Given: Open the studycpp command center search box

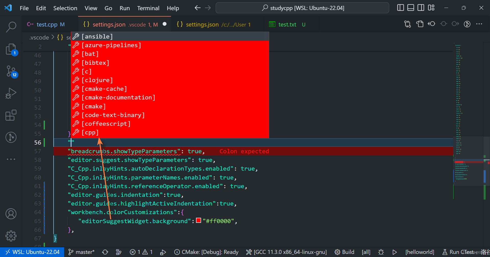Looking at the screenshot, I should (x=302, y=8).
